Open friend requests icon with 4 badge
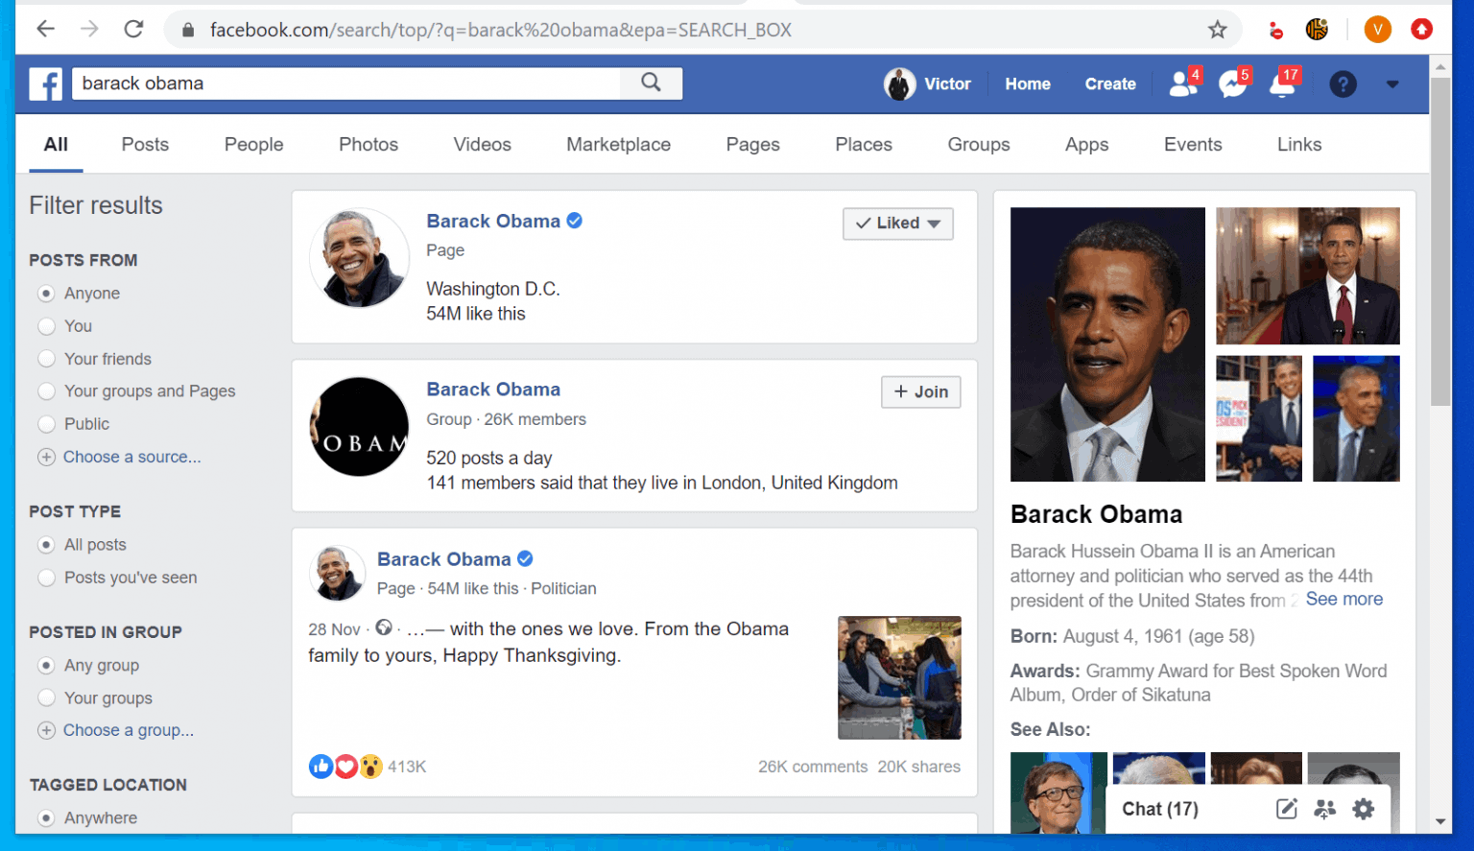The height and width of the screenshot is (851, 1474). (1183, 83)
